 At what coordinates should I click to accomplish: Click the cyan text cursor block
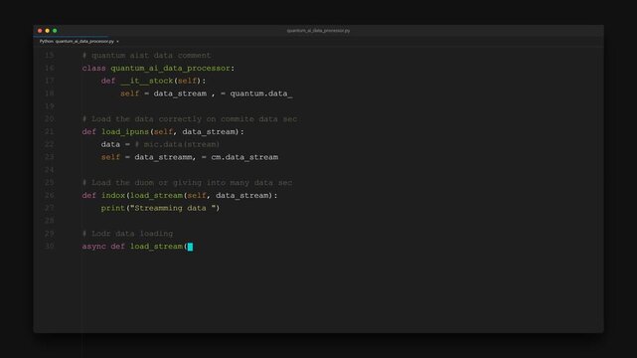coord(190,247)
